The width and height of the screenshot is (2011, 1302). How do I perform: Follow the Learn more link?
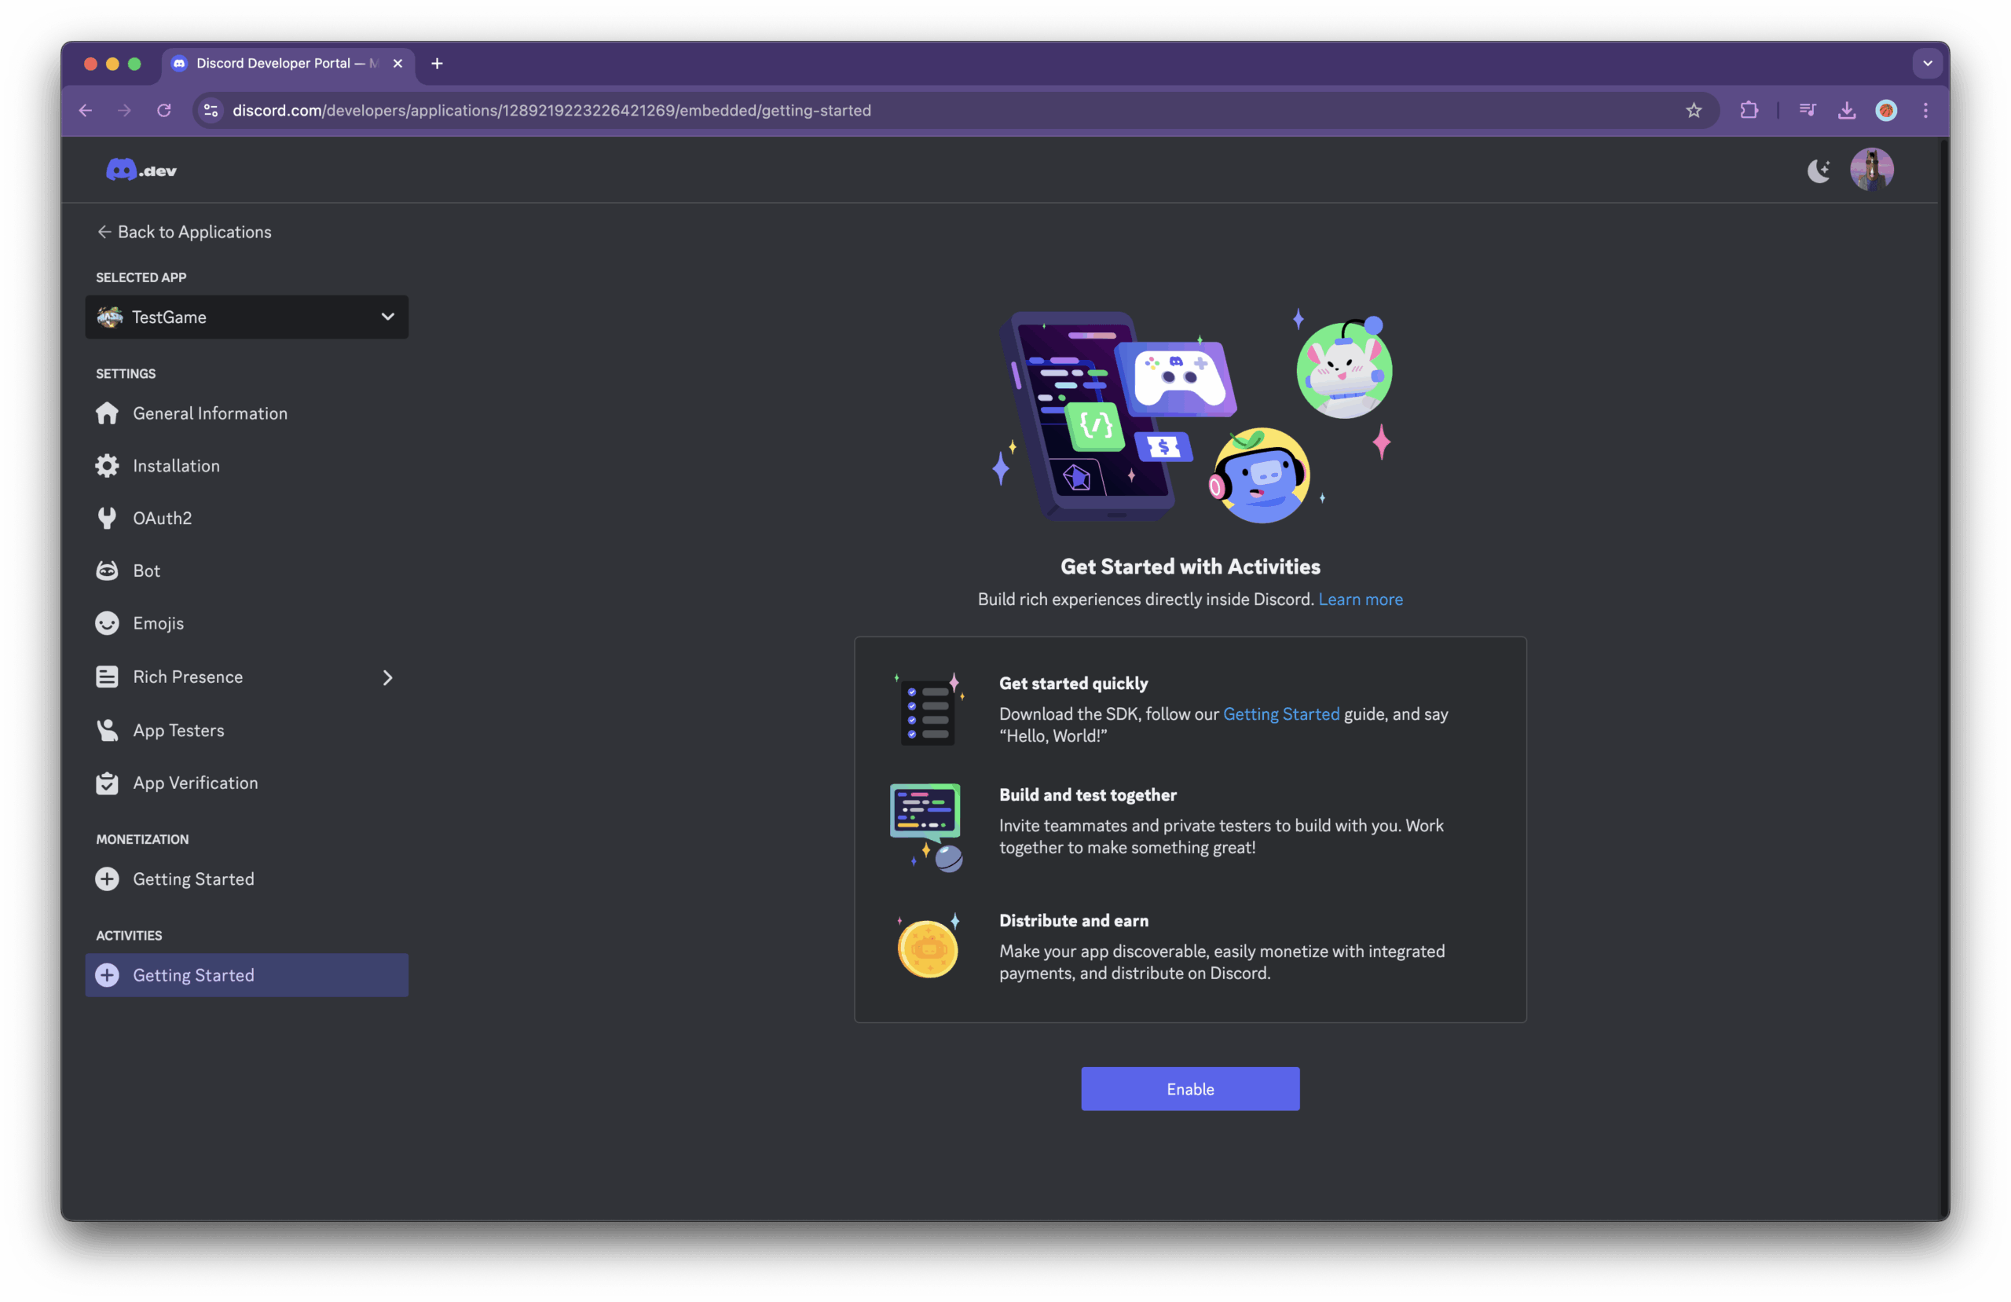point(1361,600)
